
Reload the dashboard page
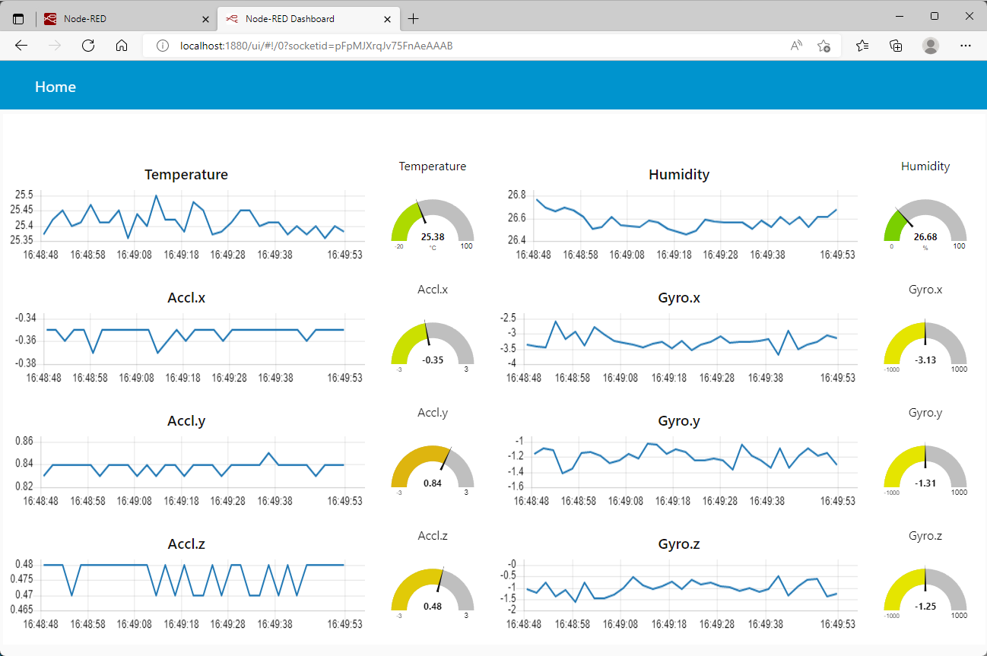click(87, 46)
